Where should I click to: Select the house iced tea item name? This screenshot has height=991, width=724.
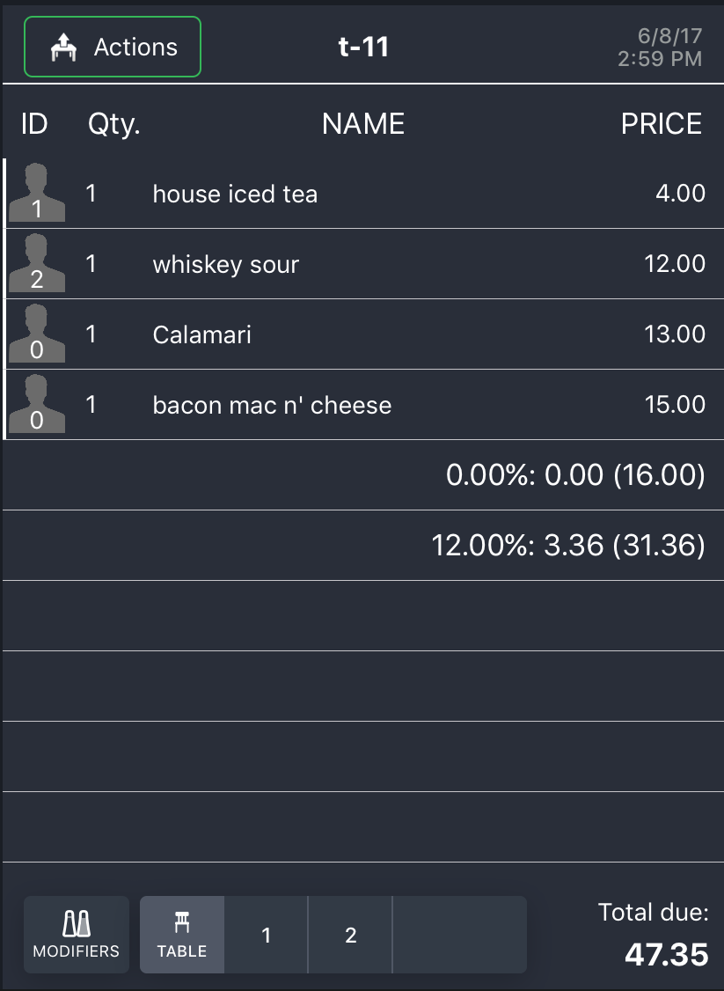click(235, 194)
